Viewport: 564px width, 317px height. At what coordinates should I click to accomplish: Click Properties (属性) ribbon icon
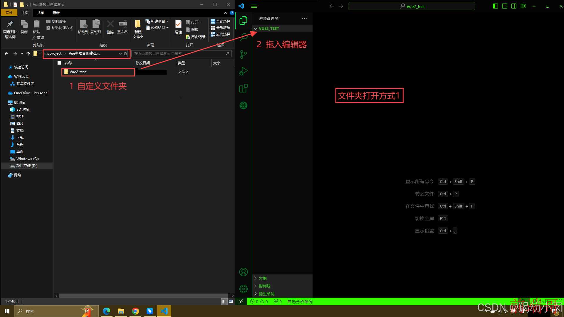(x=178, y=28)
